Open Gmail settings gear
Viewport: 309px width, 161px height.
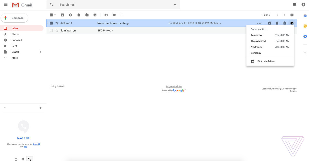[292, 15]
